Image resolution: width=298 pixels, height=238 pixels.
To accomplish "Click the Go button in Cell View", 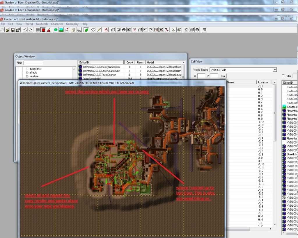I will 223,76.
